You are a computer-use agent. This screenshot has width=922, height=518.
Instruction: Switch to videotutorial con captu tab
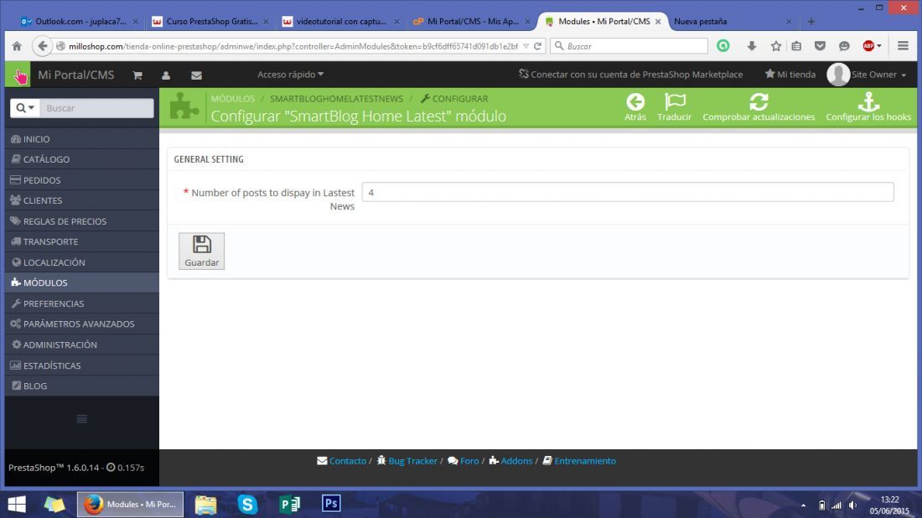pyautogui.click(x=341, y=21)
